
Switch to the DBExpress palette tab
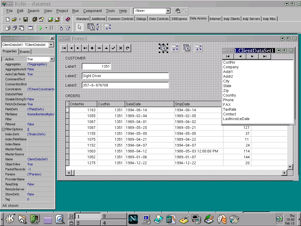click(179, 19)
